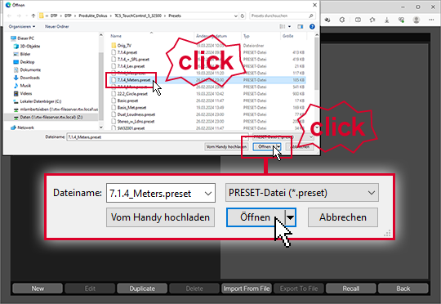Go up one folder with up arrow

click(33, 16)
